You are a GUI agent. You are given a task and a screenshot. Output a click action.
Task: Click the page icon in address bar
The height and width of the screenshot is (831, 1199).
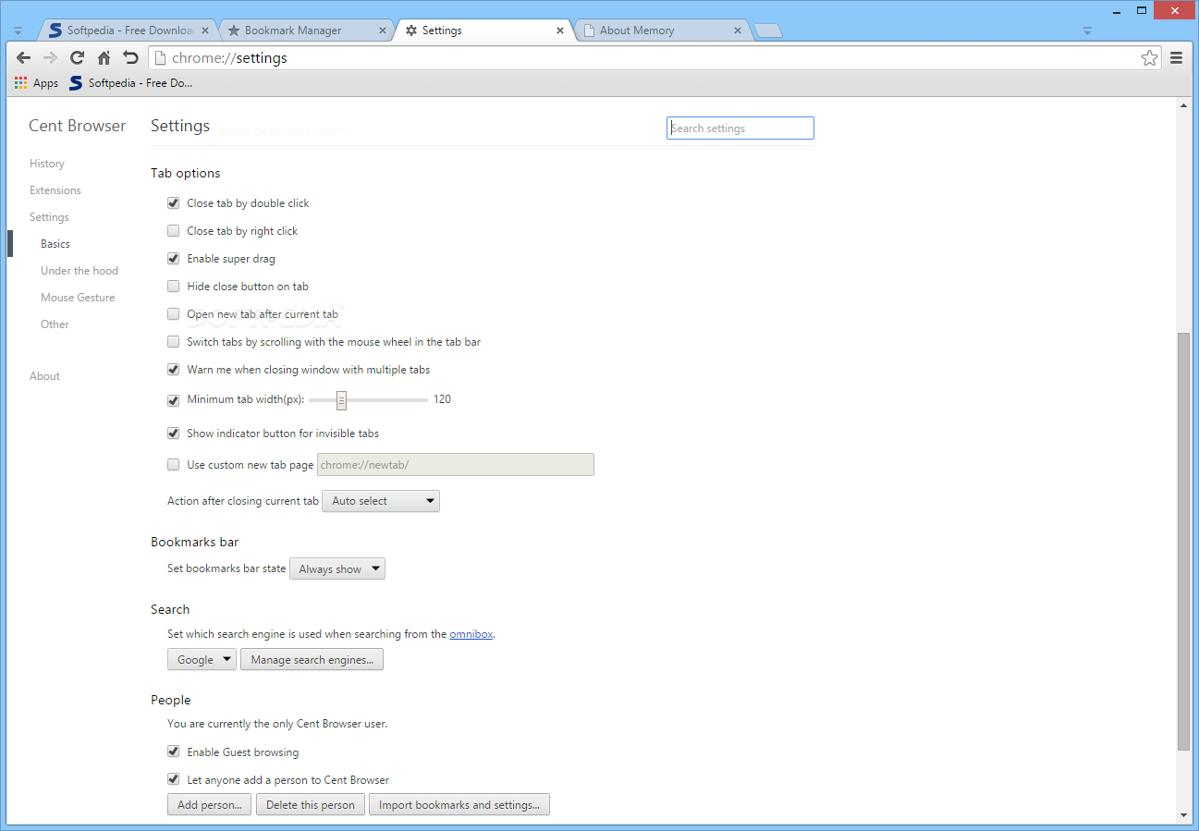(x=160, y=58)
